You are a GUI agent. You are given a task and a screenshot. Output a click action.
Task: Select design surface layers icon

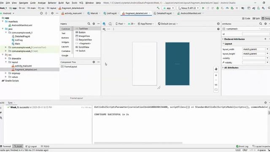click(104, 24)
